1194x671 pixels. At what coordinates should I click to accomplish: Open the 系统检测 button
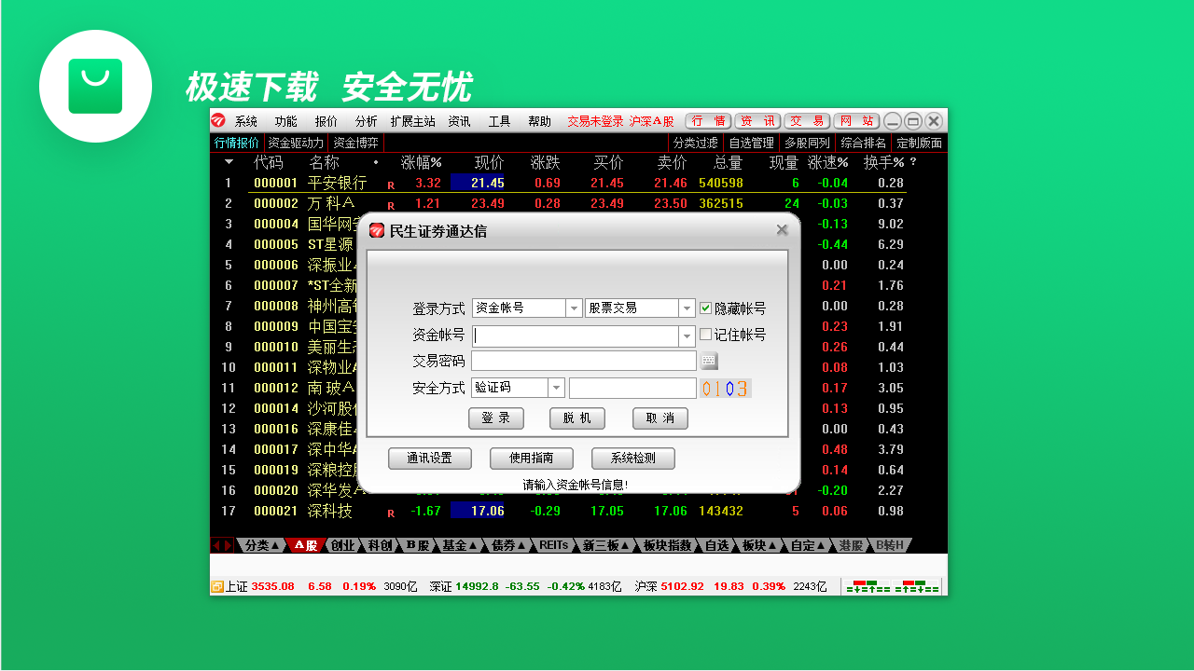click(x=632, y=459)
